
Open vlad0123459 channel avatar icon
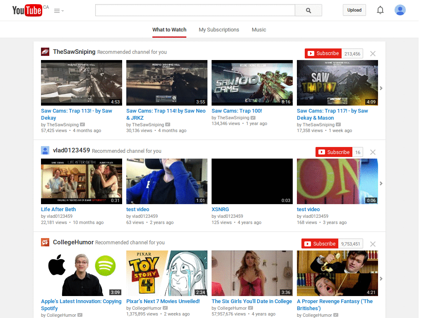pyautogui.click(x=45, y=150)
